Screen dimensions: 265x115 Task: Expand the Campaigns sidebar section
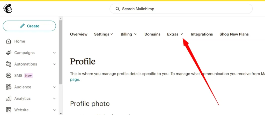54,53
